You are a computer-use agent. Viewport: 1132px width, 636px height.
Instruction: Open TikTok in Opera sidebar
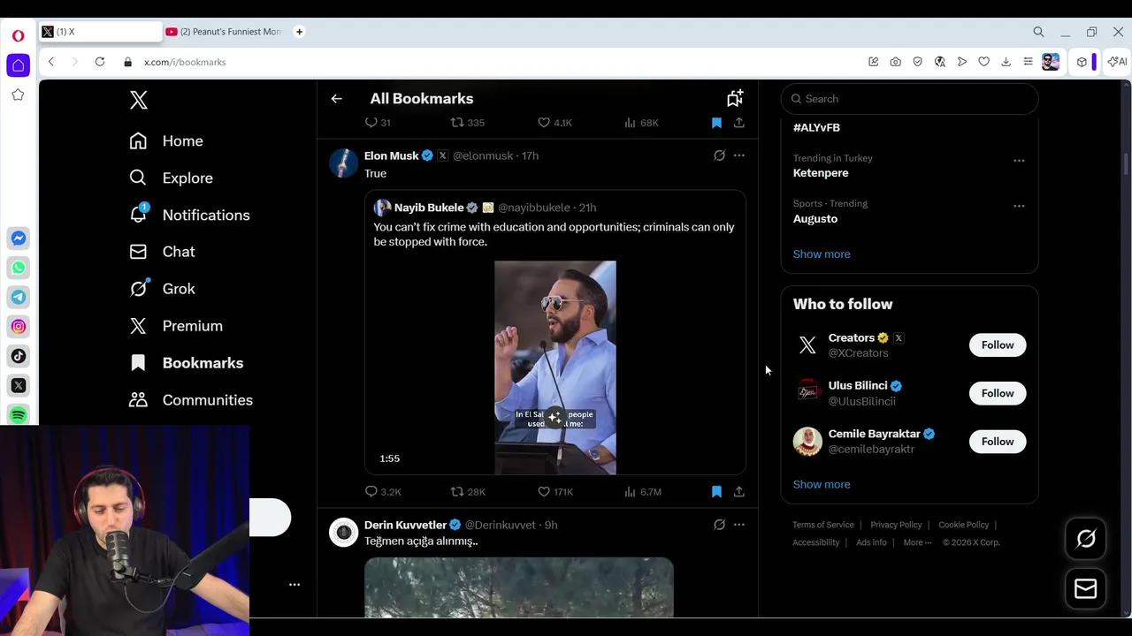pos(18,356)
